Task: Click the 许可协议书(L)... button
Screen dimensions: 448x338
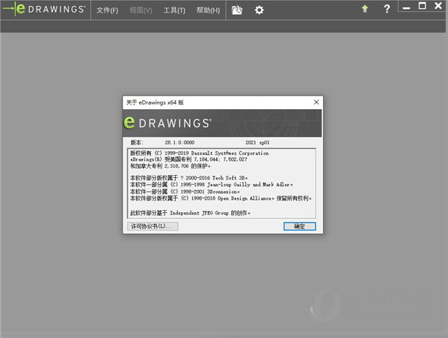Action: click(x=153, y=227)
